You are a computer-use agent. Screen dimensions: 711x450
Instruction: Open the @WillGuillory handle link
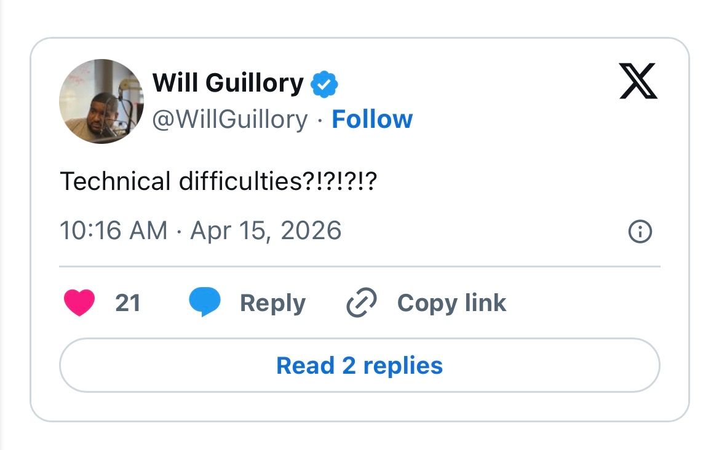click(x=229, y=119)
